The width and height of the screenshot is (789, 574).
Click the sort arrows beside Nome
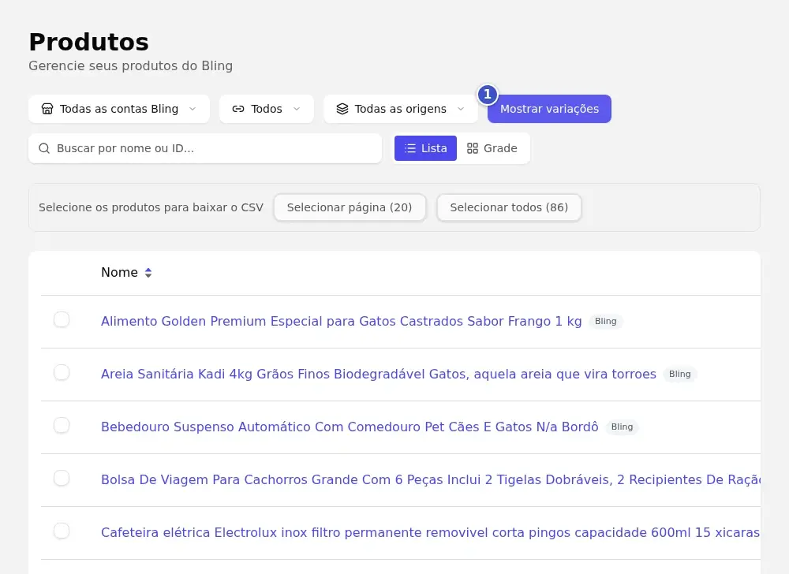[148, 273]
